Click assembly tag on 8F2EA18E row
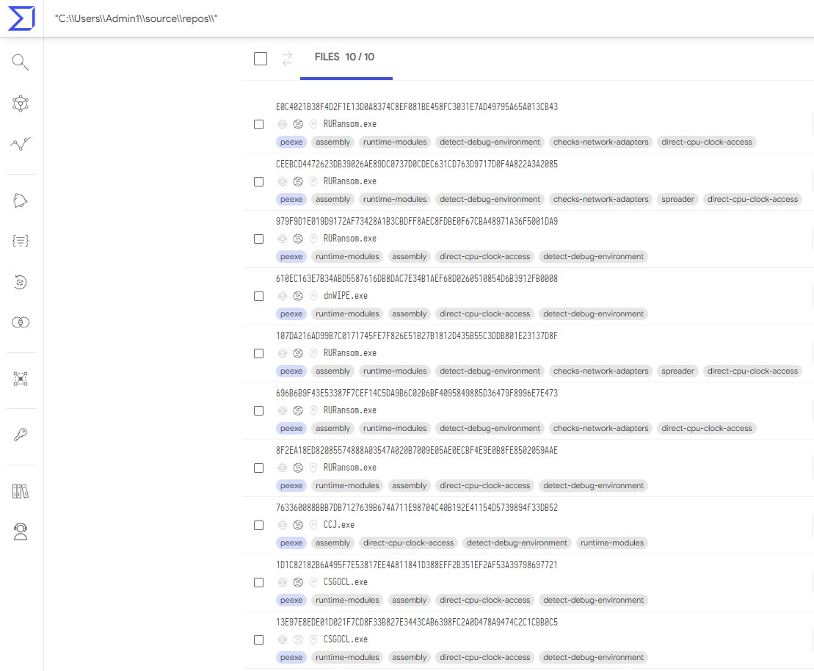Viewport: 814px width, 671px height. point(409,485)
